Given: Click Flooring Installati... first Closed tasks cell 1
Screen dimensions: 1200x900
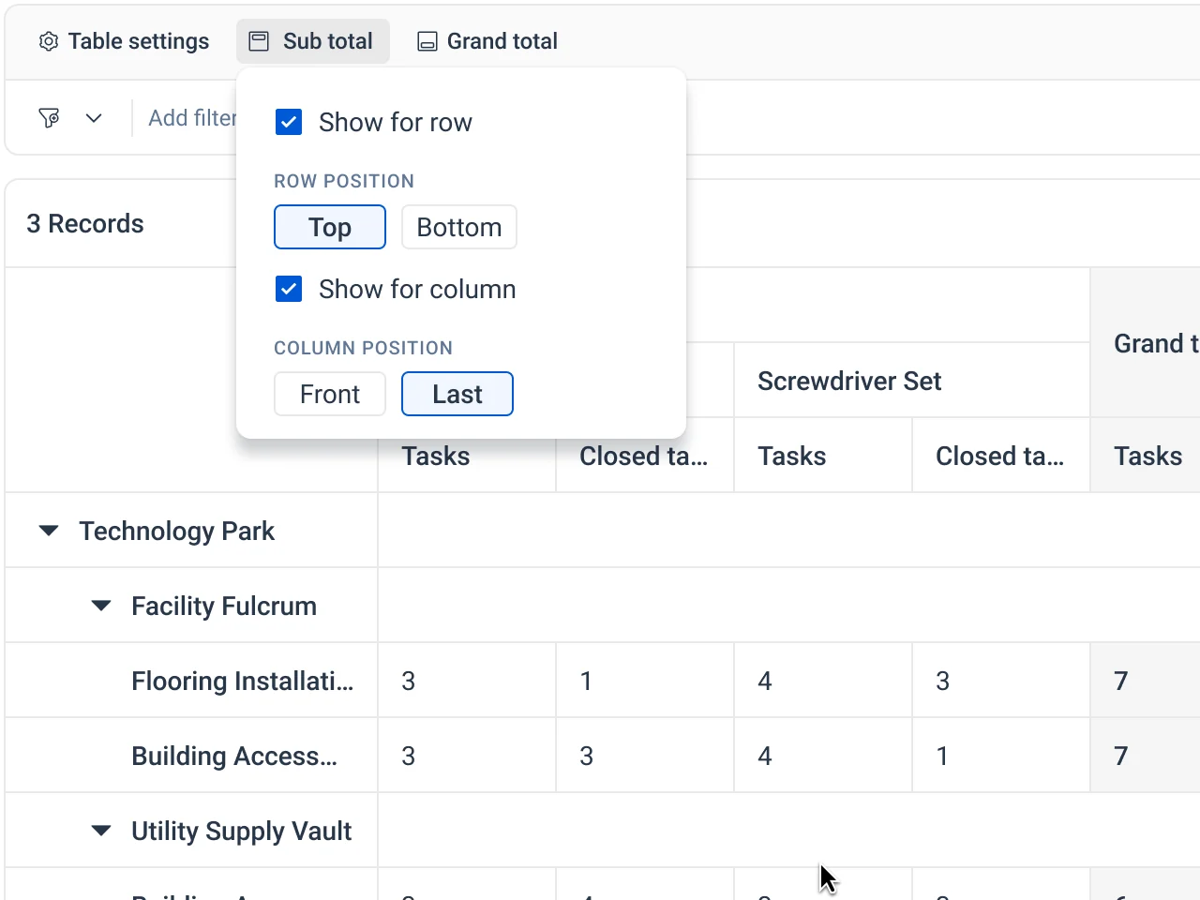Looking at the screenshot, I should click(645, 681).
